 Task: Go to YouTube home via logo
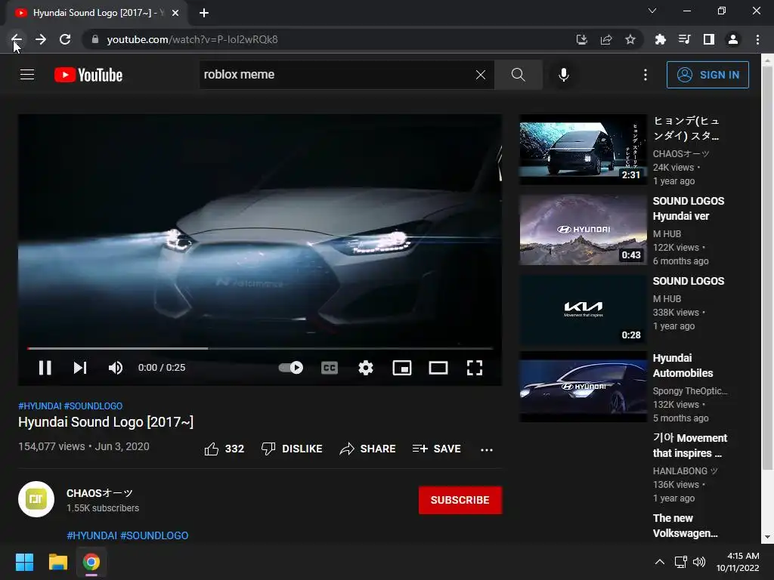88,75
